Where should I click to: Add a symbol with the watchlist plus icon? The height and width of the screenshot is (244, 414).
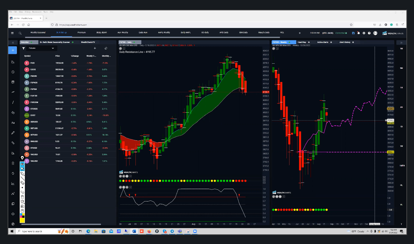(95, 48)
